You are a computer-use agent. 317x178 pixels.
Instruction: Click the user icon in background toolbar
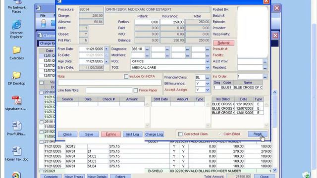point(44,24)
